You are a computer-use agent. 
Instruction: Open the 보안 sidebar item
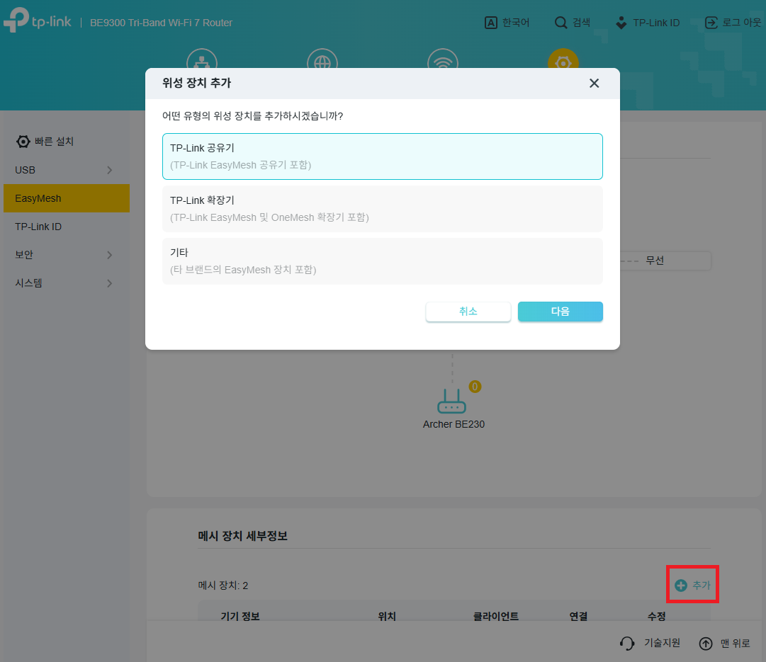[67, 255]
